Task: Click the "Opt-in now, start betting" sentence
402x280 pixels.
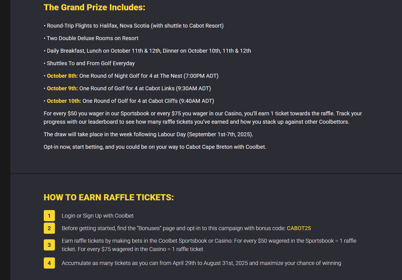Action: (155, 147)
